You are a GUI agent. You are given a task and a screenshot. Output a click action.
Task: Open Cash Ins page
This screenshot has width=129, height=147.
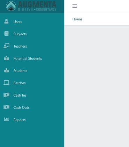coord(32,95)
